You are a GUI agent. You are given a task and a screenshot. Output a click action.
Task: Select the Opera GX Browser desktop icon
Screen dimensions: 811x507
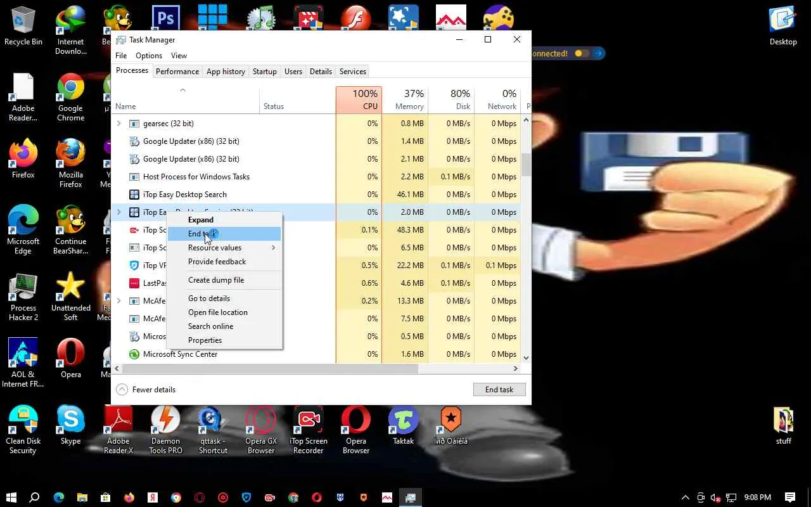[261, 430]
